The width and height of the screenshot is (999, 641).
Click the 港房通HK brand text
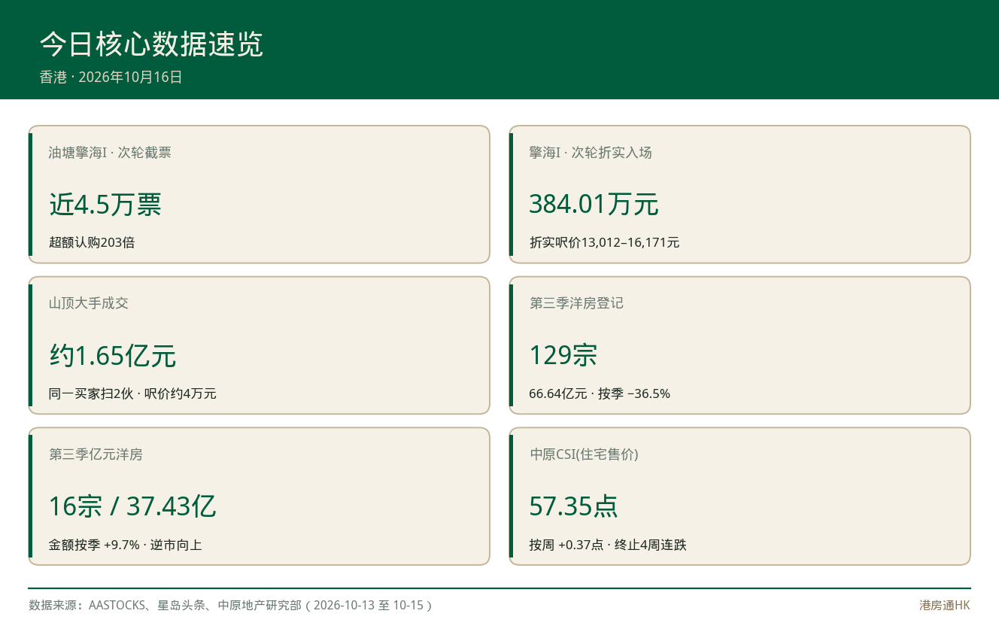click(945, 605)
